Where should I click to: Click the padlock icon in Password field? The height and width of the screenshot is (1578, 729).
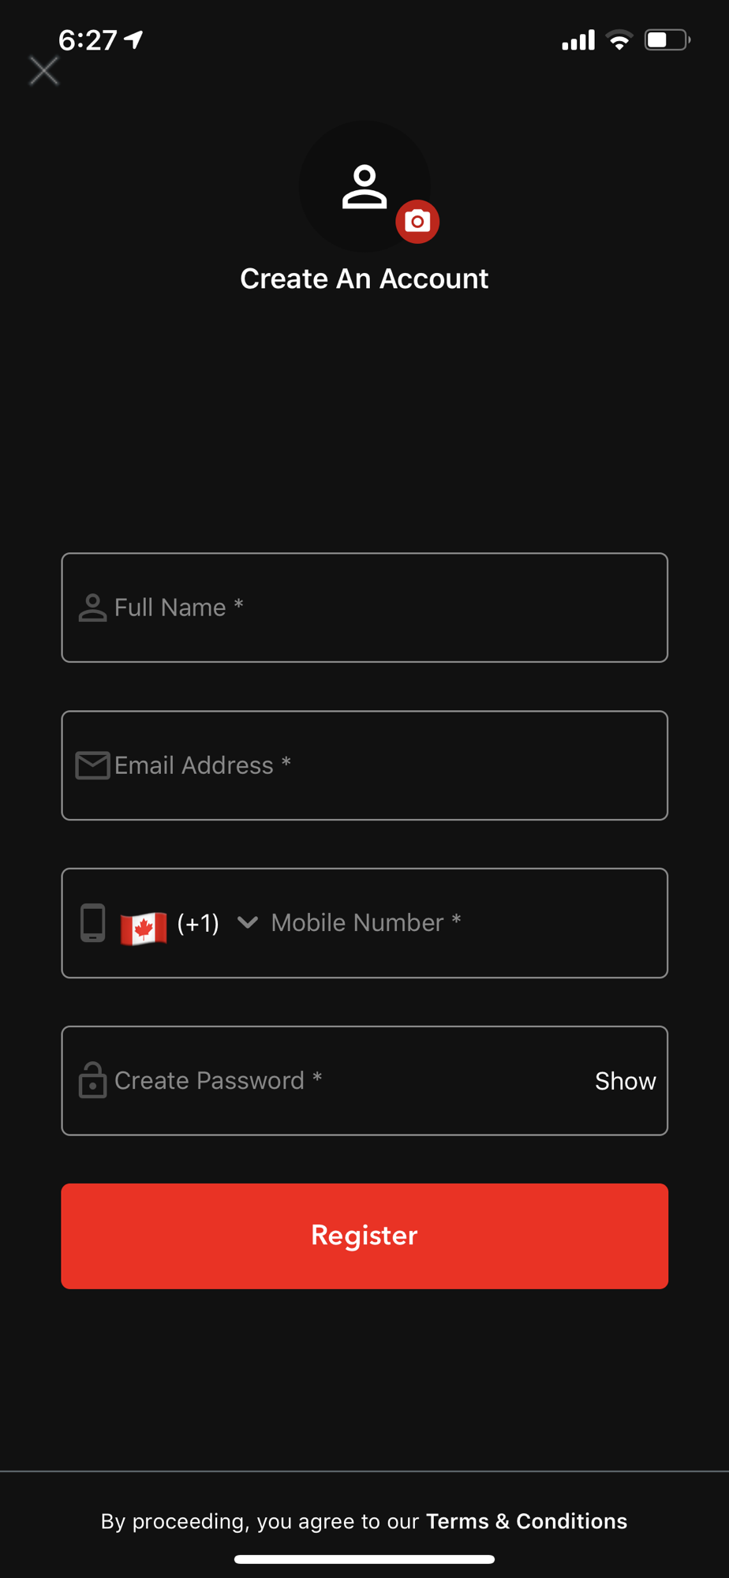(92, 1079)
